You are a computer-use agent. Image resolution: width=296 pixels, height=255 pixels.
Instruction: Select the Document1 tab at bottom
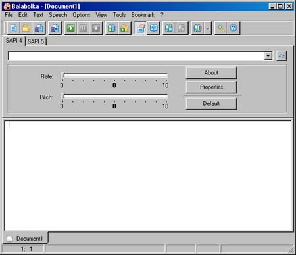tap(26, 238)
